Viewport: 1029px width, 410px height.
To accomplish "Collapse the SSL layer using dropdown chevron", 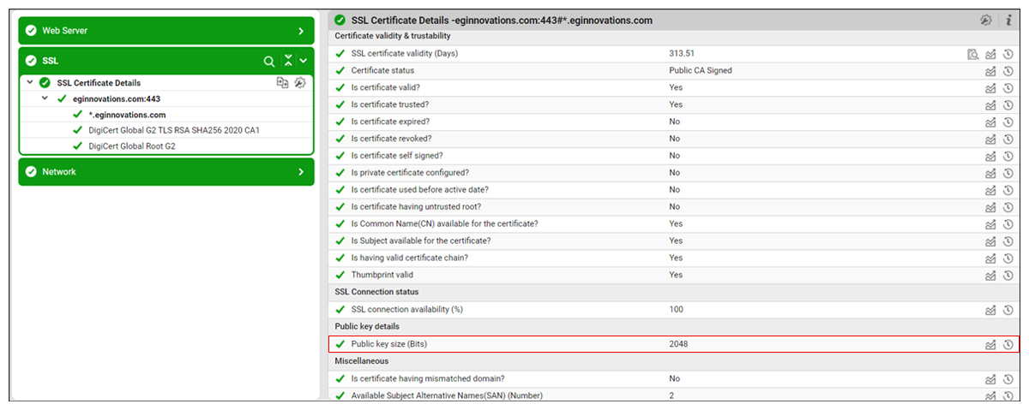I will [x=304, y=62].
